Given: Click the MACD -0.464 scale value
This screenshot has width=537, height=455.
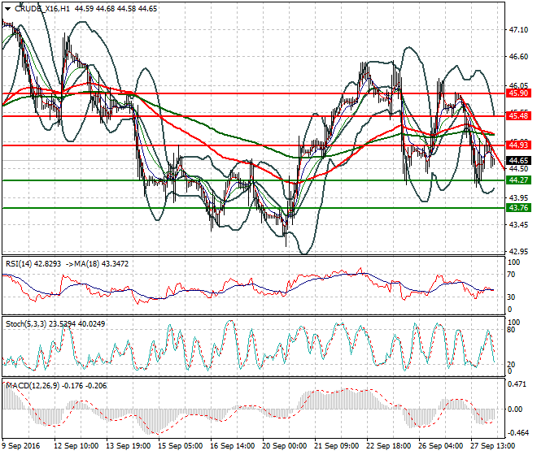Looking at the screenshot, I should 517,433.
